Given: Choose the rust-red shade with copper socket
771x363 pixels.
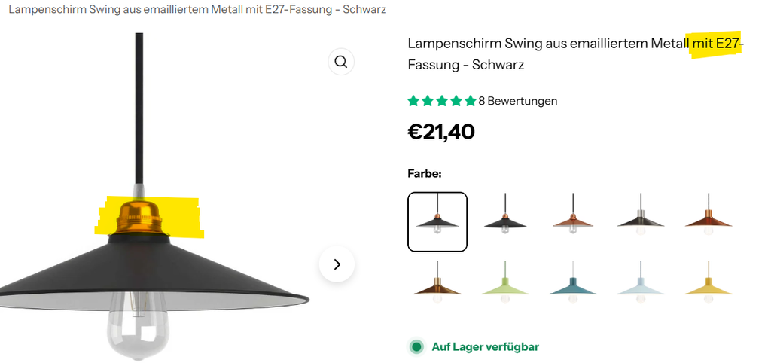Looking at the screenshot, I should (x=709, y=221).
